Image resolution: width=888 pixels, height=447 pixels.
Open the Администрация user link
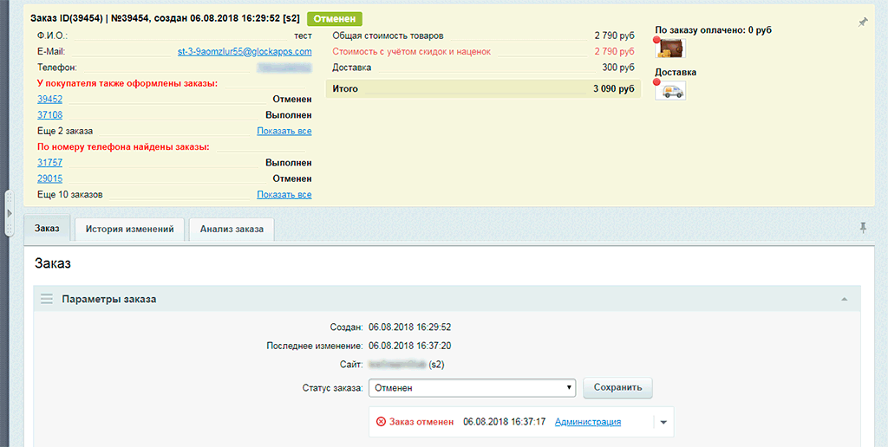[x=587, y=422]
